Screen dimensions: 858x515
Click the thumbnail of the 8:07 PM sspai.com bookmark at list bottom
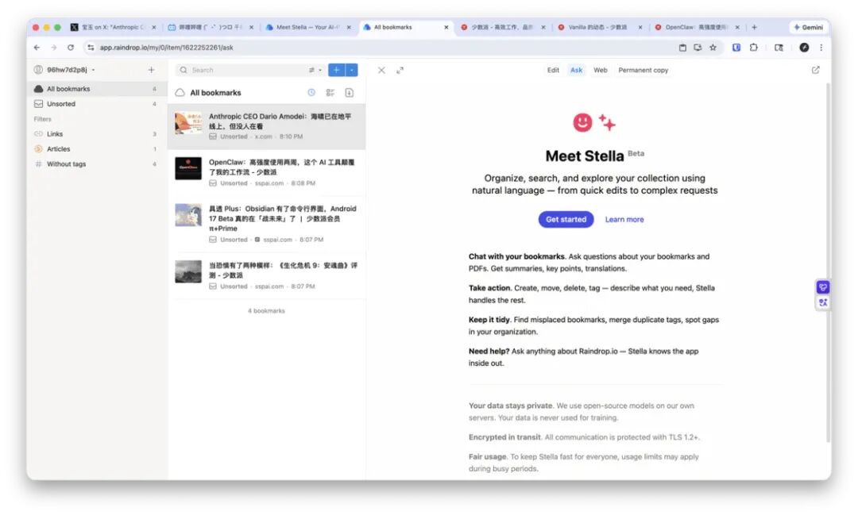[x=188, y=271]
